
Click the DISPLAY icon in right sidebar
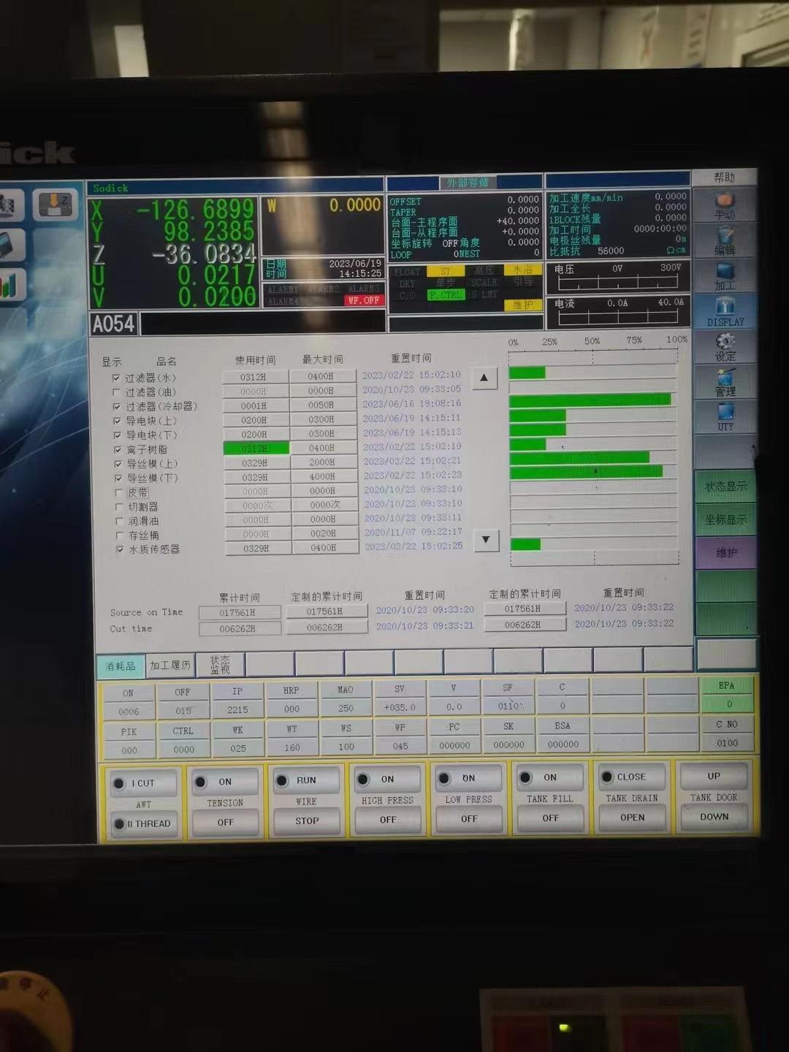click(725, 311)
